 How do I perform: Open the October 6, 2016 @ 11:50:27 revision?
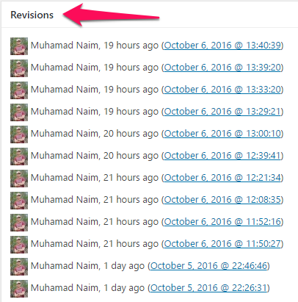tap(222, 244)
